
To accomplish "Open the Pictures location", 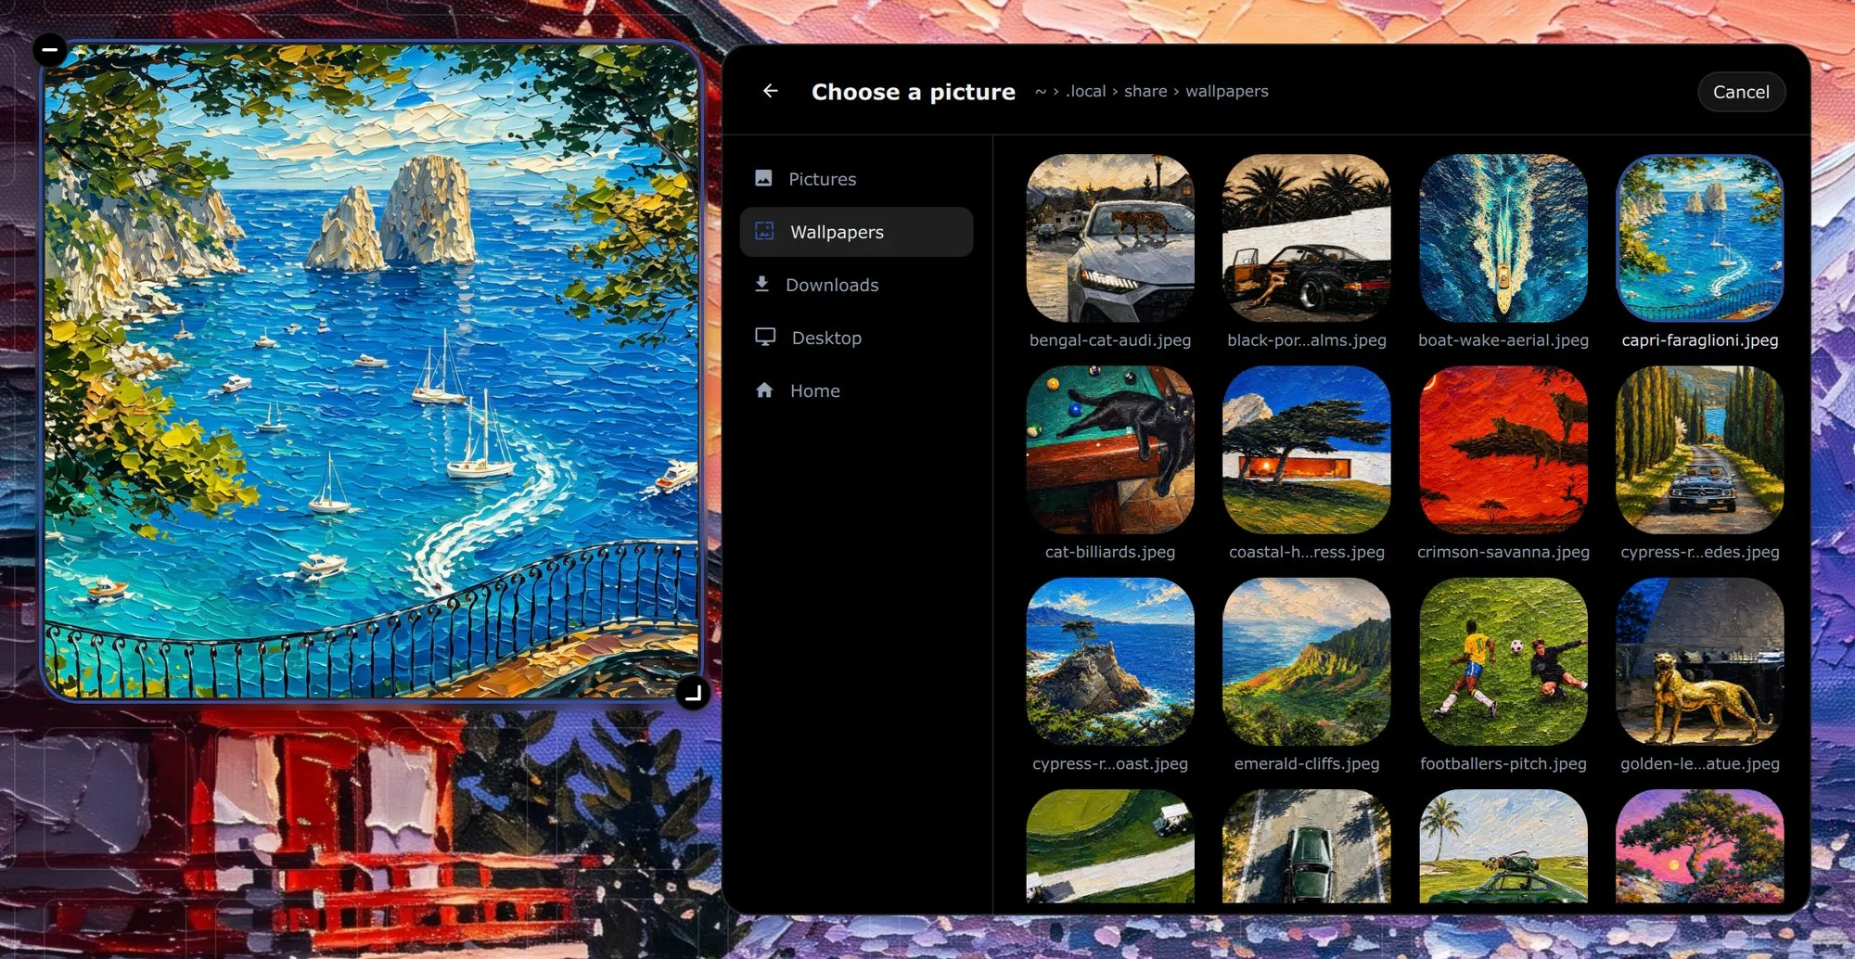I will (x=856, y=179).
